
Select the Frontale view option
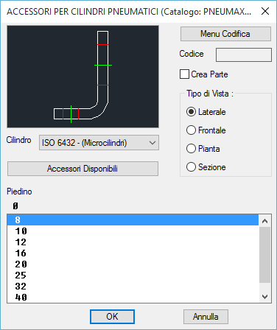click(x=191, y=130)
